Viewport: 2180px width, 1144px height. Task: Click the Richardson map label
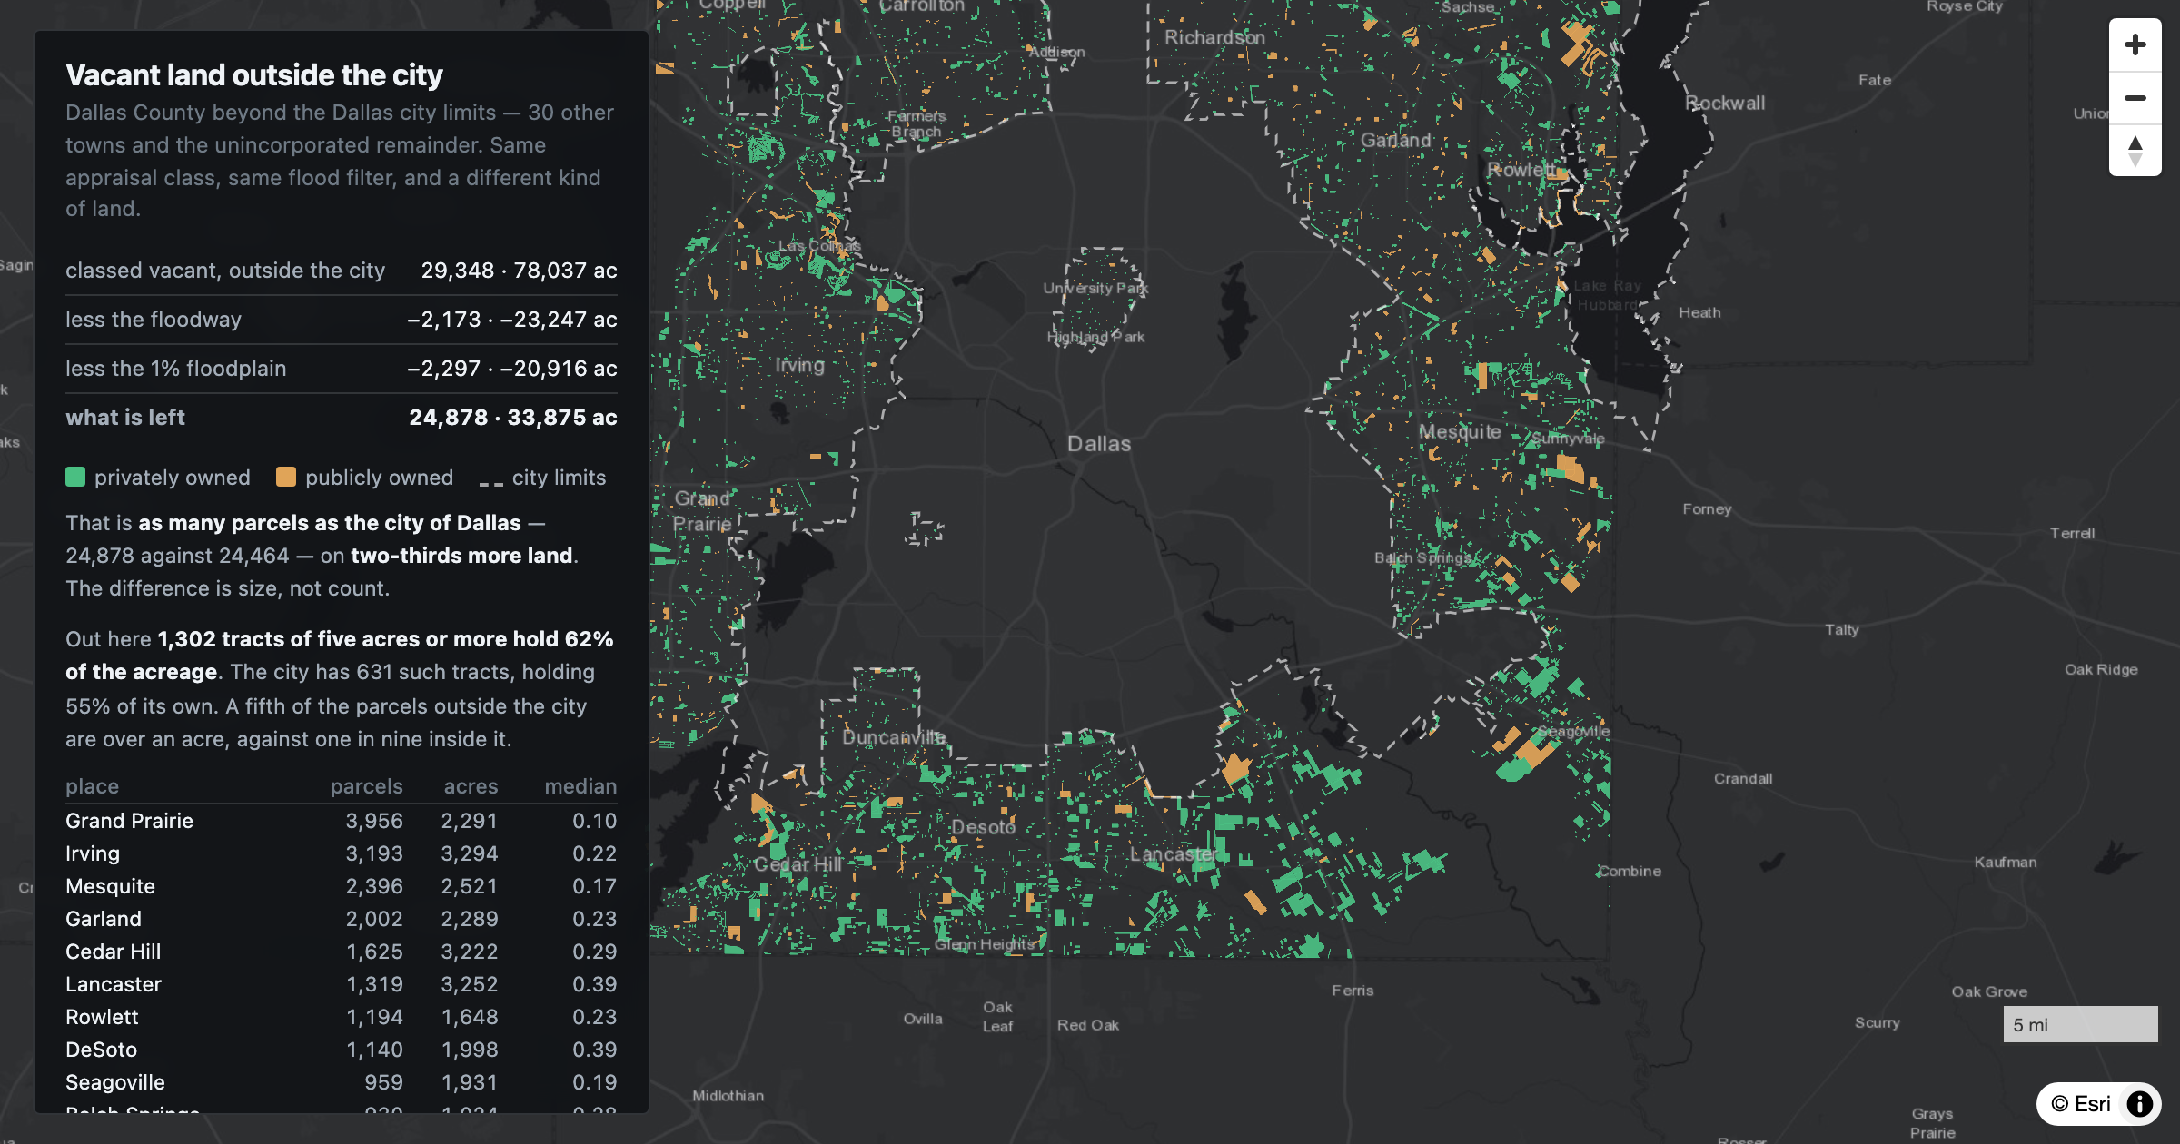pyautogui.click(x=1214, y=37)
